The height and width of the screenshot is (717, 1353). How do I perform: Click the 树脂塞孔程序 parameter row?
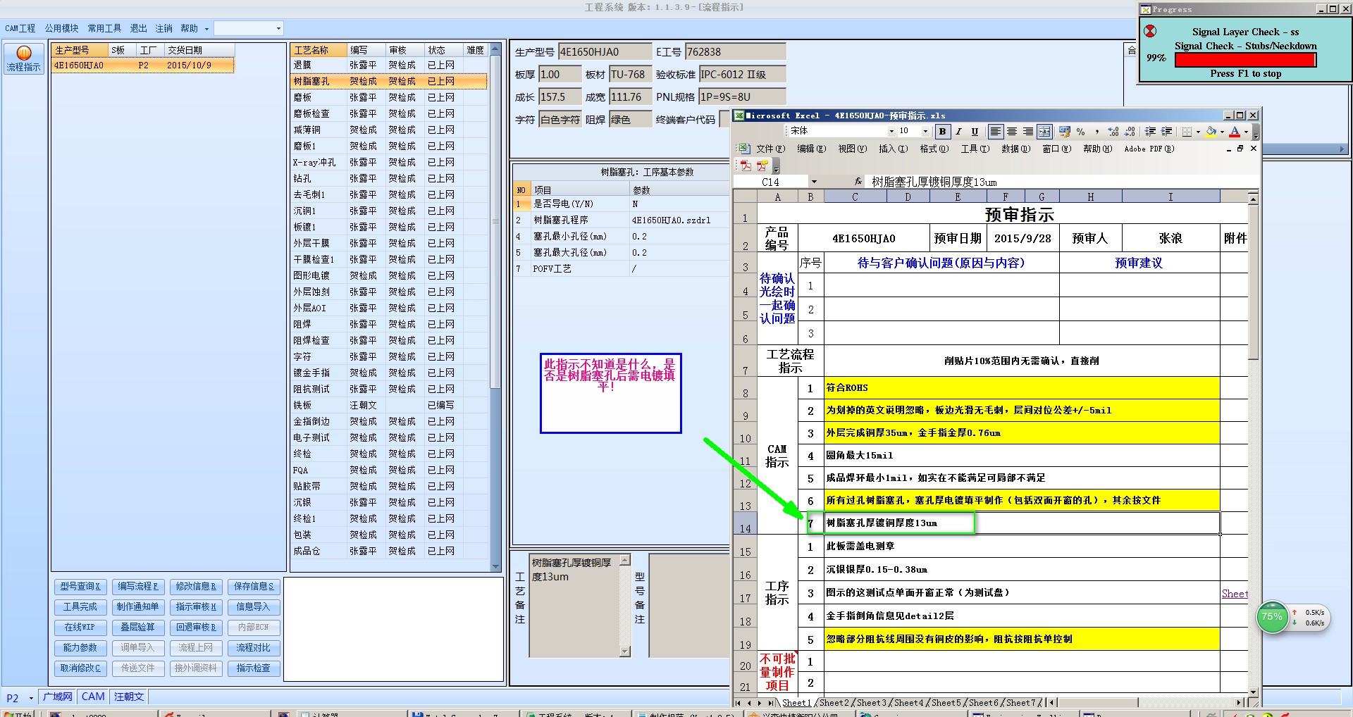622,220
